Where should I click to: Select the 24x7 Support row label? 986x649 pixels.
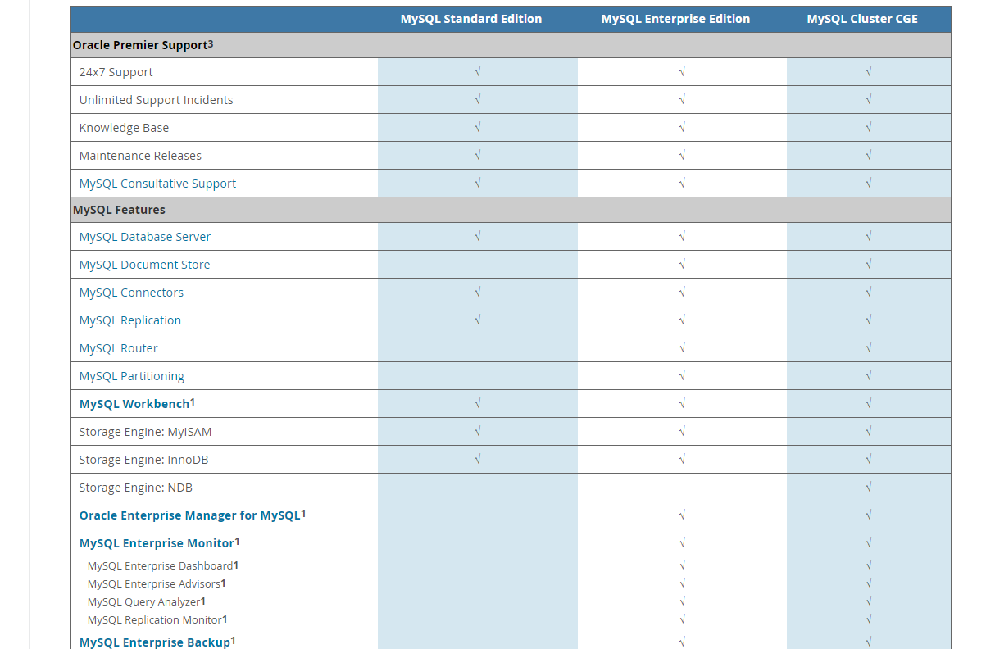pyautogui.click(x=116, y=72)
